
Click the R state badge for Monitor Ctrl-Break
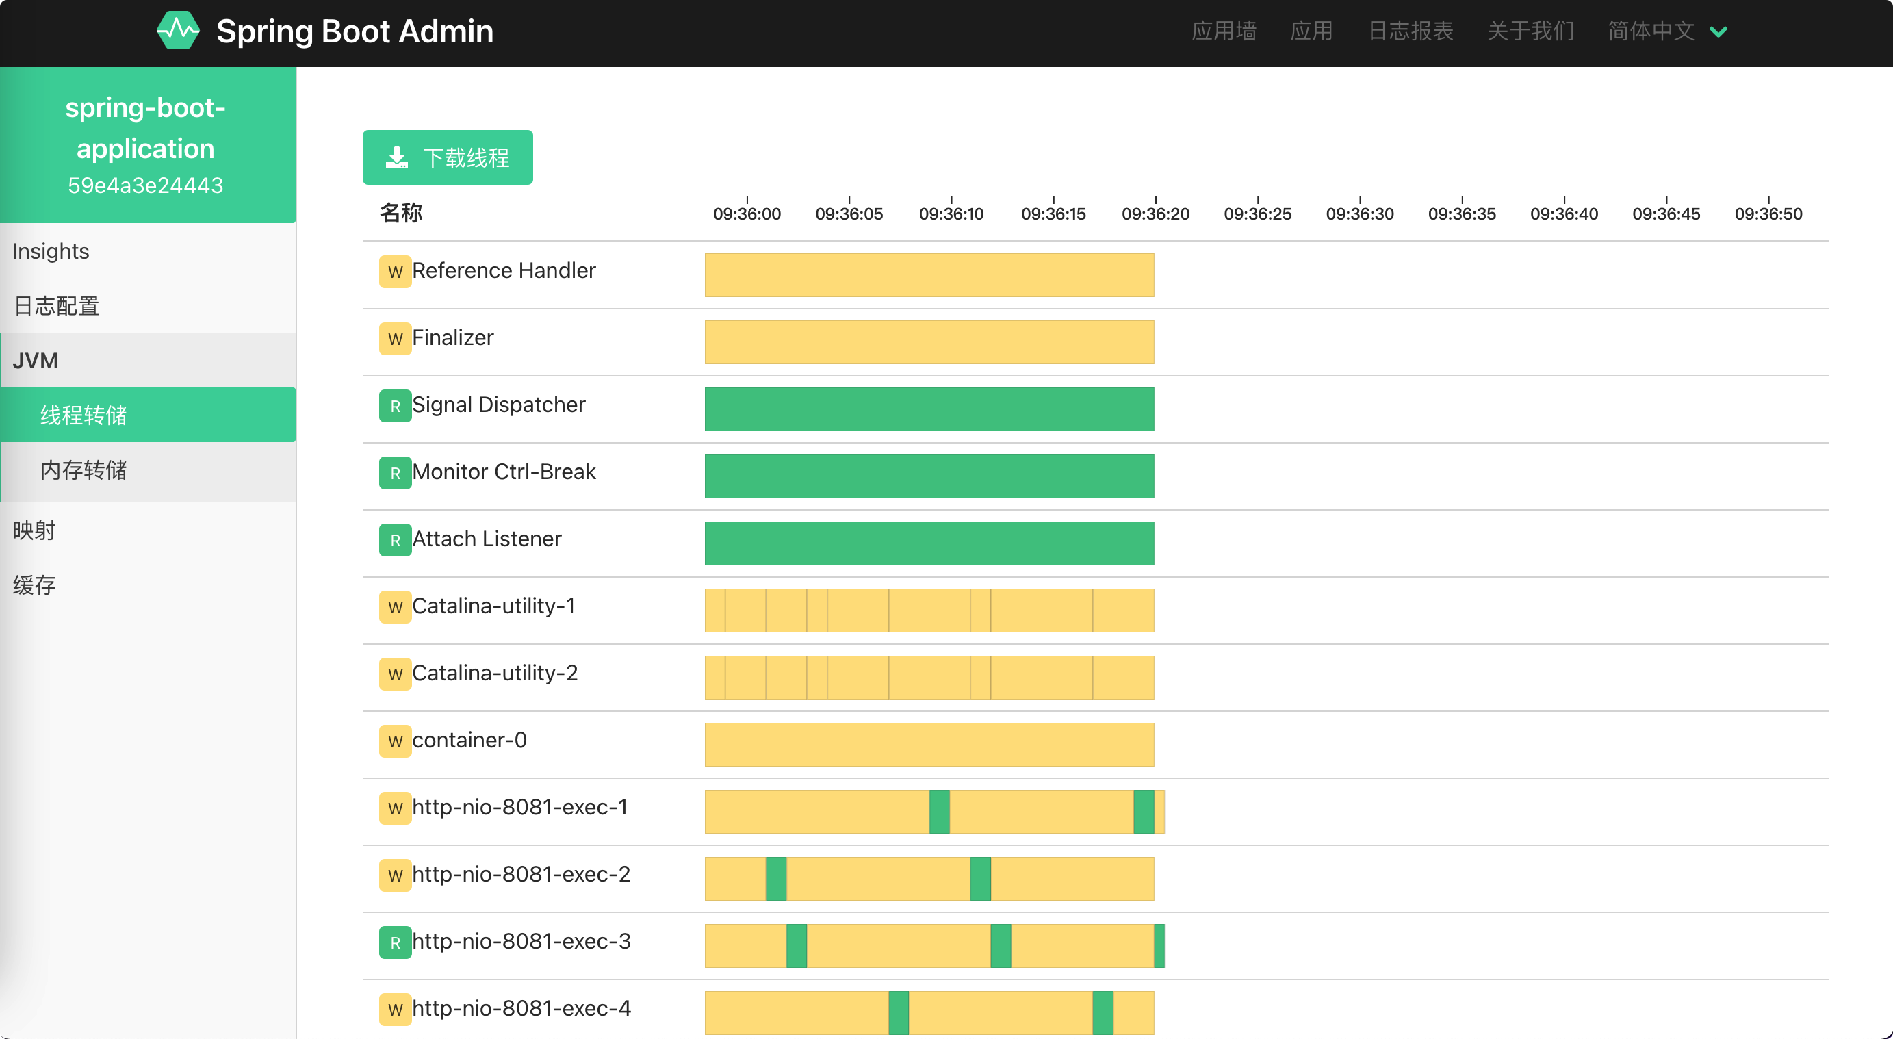tap(396, 472)
